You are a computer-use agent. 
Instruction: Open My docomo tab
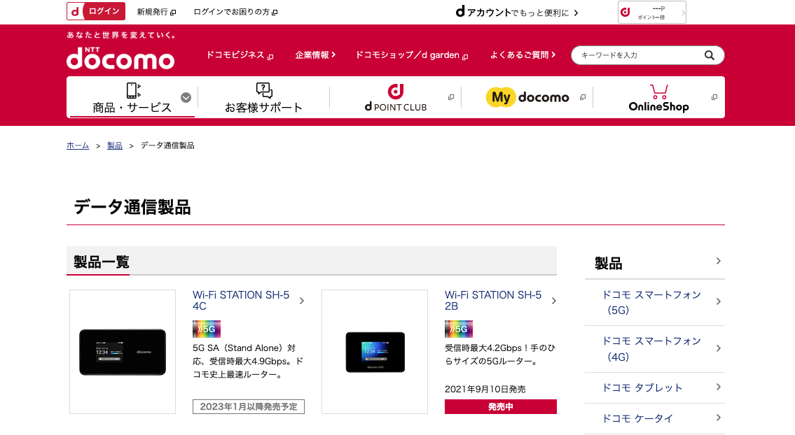527,98
